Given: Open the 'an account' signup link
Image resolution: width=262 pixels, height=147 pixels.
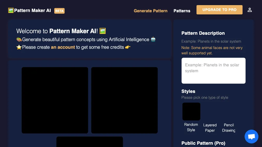Looking at the screenshot, I should (x=63, y=47).
